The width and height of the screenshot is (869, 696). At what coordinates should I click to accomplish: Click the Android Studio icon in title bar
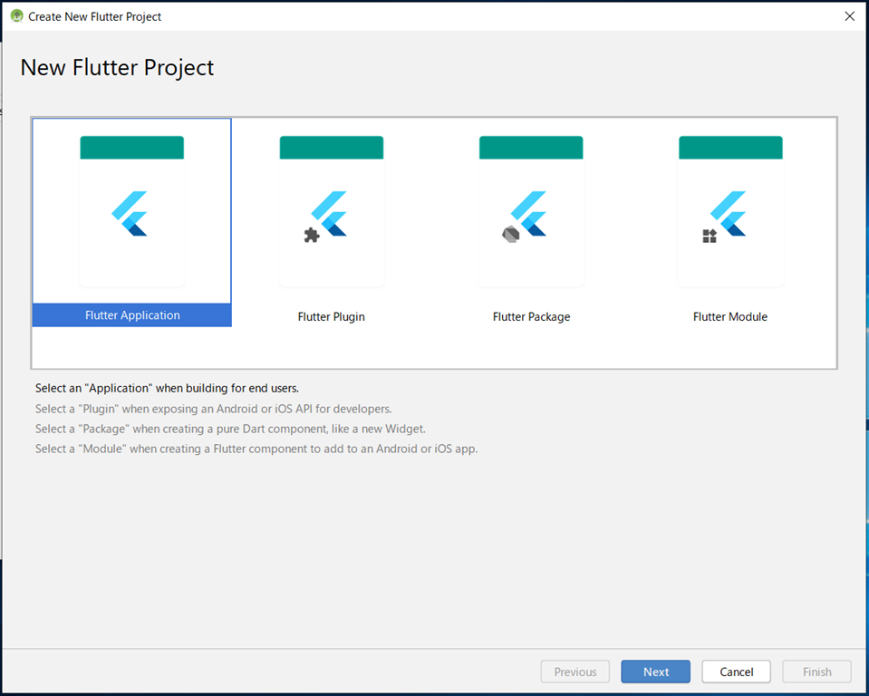tap(15, 16)
